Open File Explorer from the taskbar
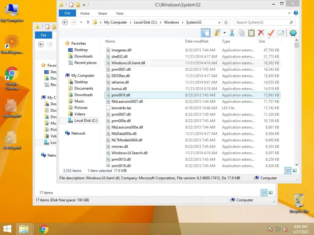 click(24, 229)
